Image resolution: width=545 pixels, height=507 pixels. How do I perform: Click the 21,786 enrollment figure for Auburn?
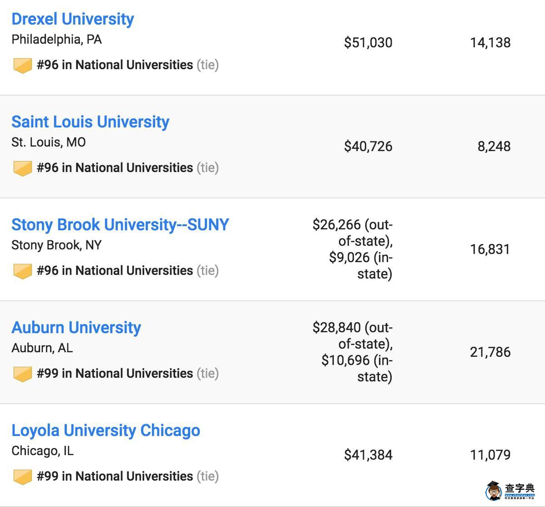click(490, 352)
